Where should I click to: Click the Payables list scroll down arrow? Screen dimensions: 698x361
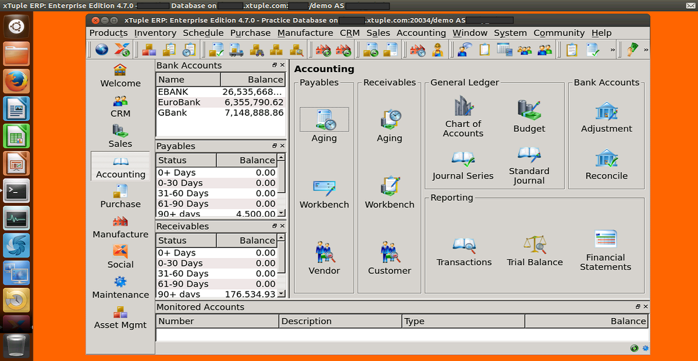[282, 213]
